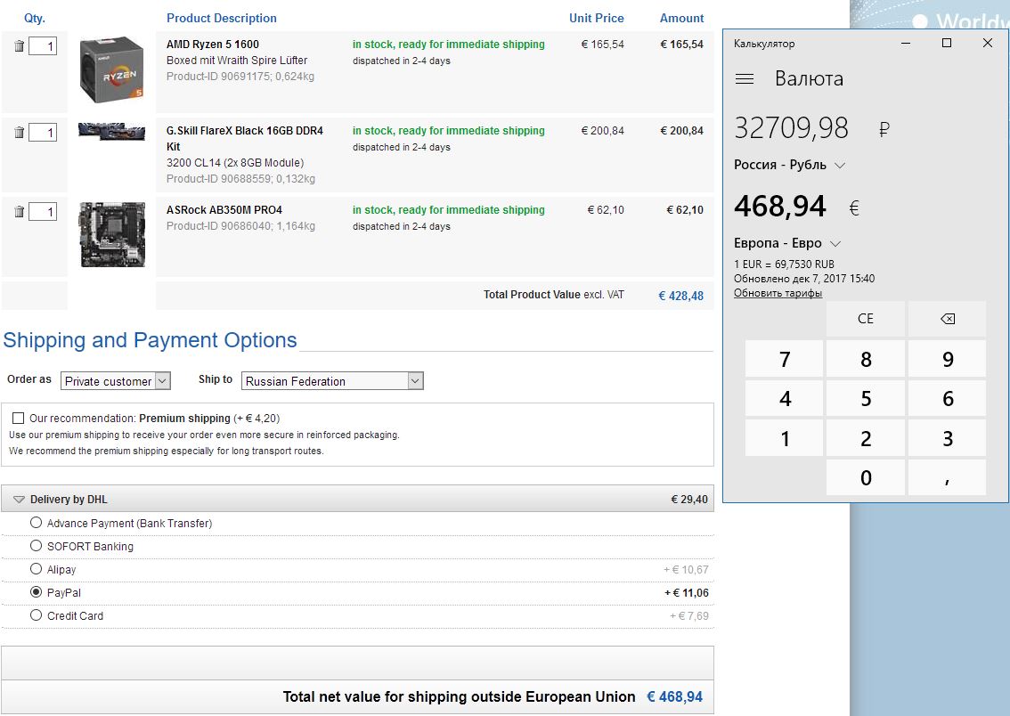This screenshot has height=716, width=1010.
Task: Click the Обновить тарифы link
Action: [778, 293]
